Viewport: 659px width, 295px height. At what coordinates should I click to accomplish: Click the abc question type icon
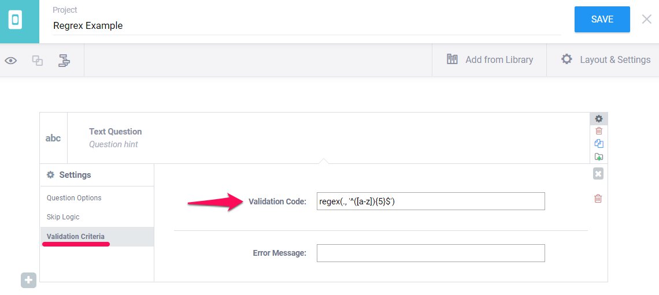(53, 138)
